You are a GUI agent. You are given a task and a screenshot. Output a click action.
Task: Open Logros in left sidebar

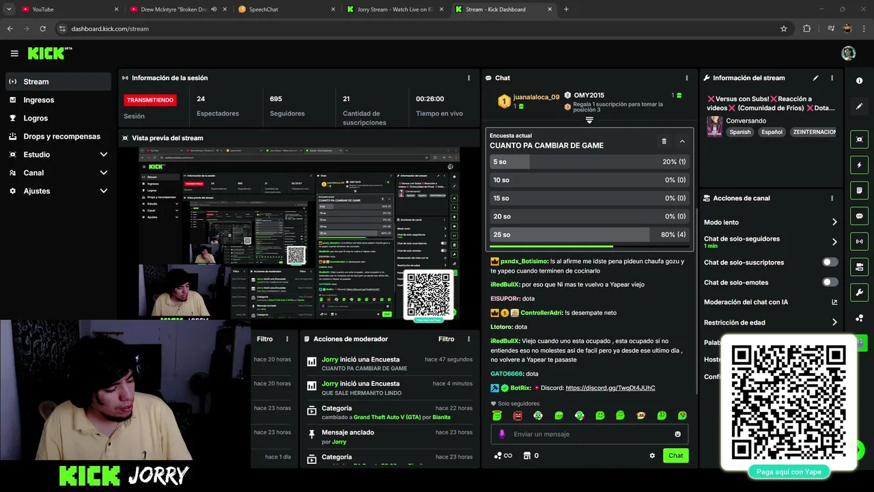[58, 118]
